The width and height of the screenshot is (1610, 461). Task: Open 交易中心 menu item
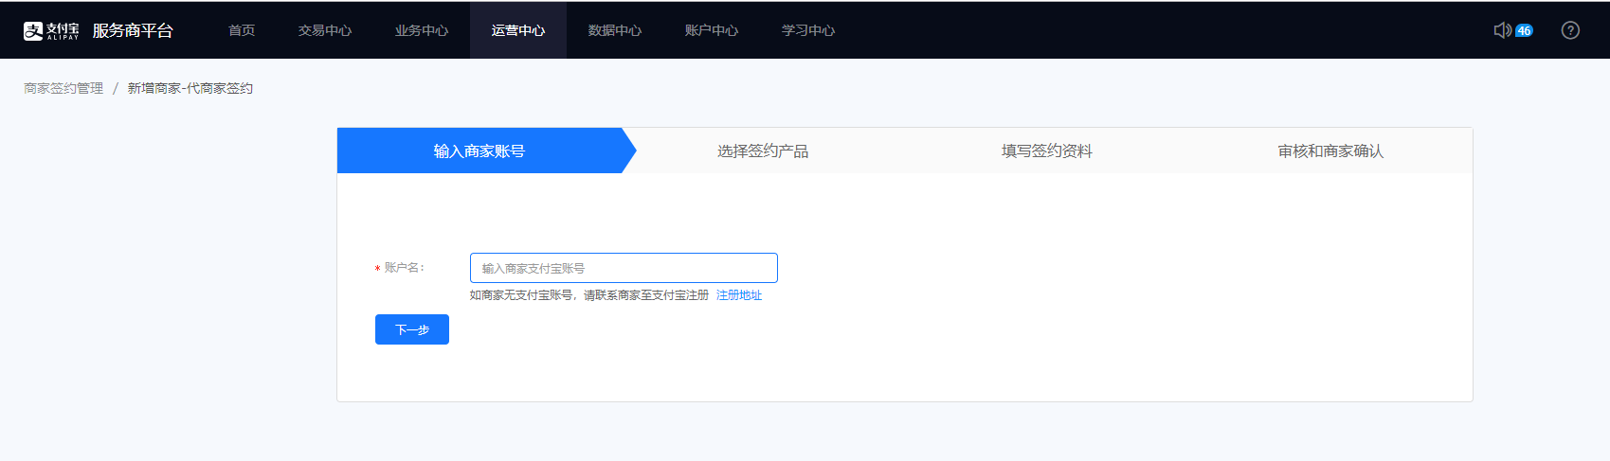tap(325, 30)
